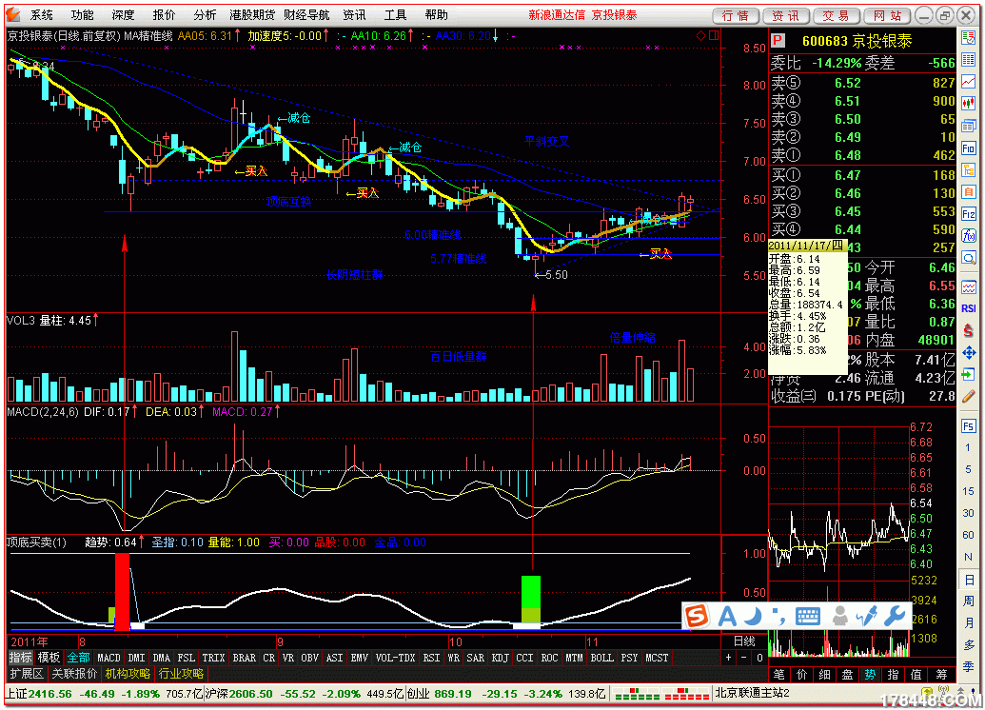Select the BOLL indicator tab
The image size is (985, 710).
coord(601,658)
